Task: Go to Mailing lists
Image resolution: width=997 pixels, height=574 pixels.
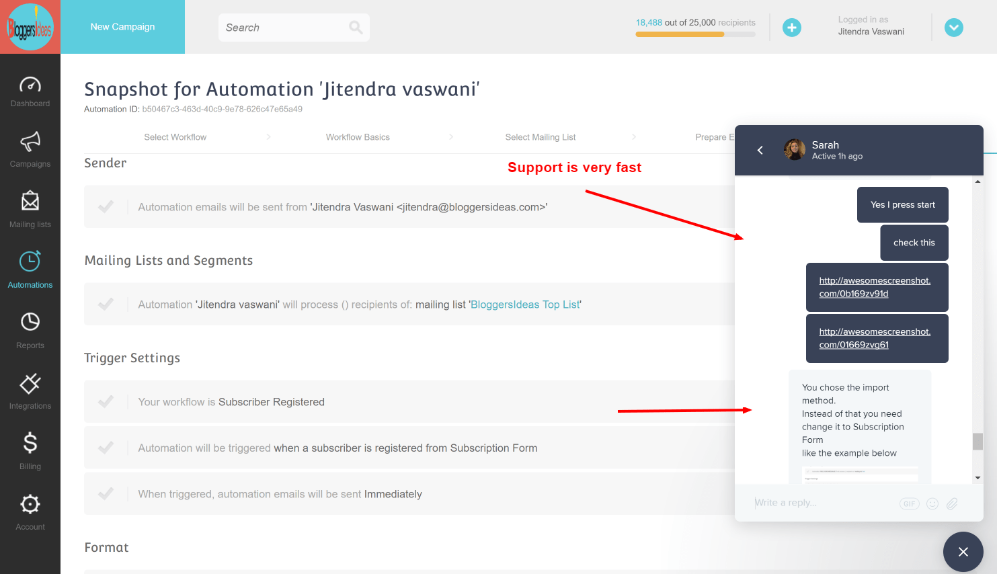Action: pyautogui.click(x=30, y=210)
